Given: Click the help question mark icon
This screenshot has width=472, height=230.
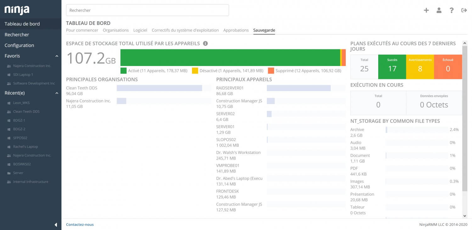Looking at the screenshot, I should [452, 10].
